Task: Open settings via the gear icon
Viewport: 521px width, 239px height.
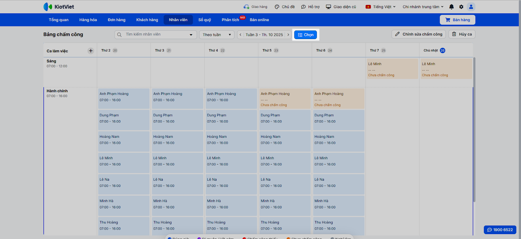Action: (461, 7)
